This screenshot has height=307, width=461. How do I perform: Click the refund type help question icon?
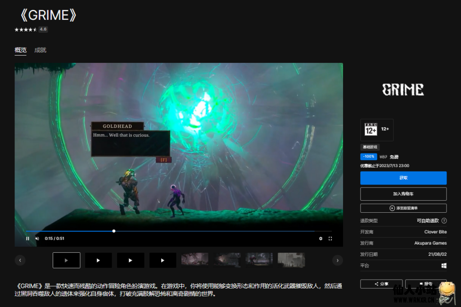point(444,220)
